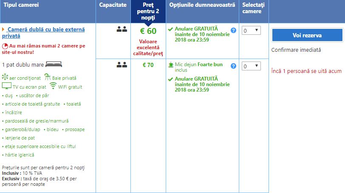Image resolution: width=345 pixels, height=193 pixels.
Task: Click the red clock icon beside rooms-left warning
Action: click(x=5, y=46)
